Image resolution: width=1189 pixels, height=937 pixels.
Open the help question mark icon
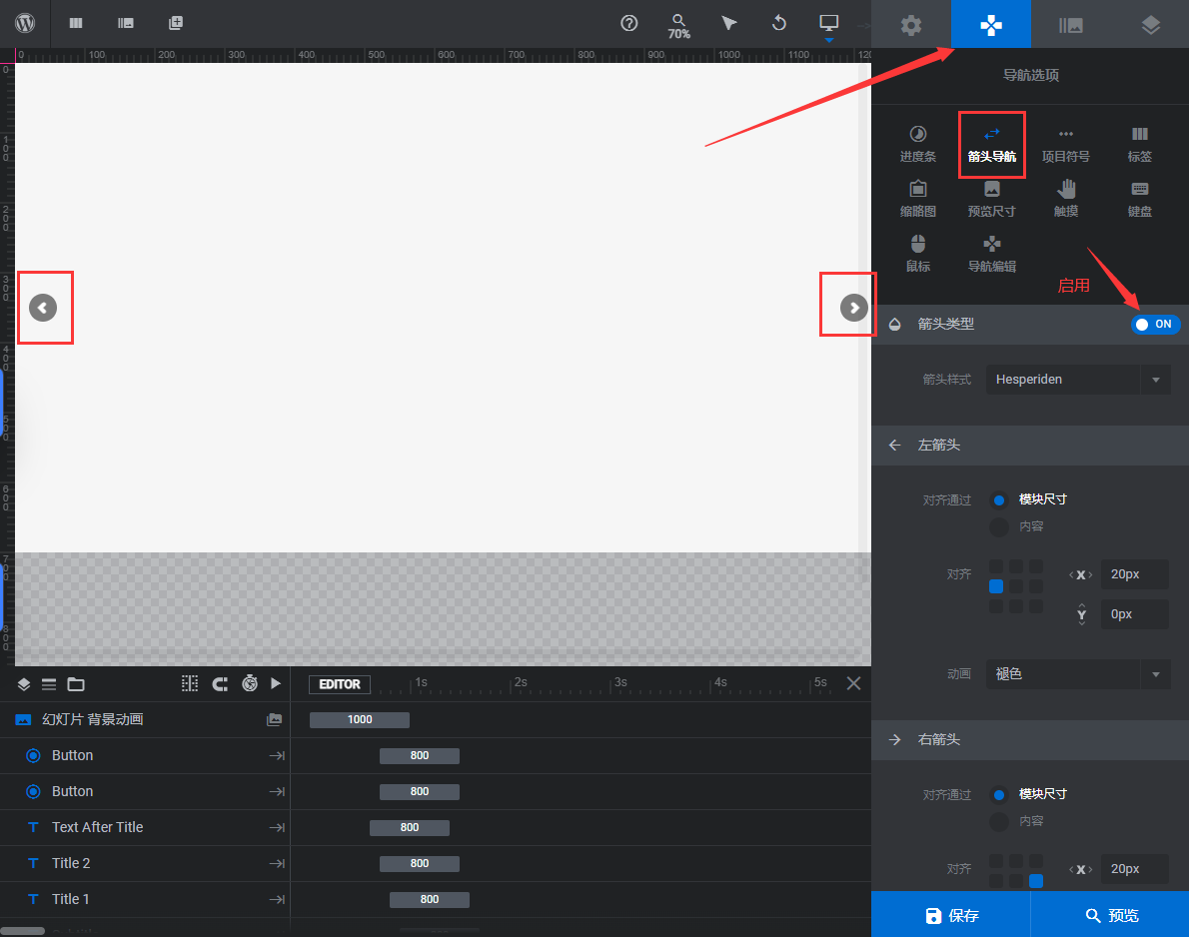point(628,23)
